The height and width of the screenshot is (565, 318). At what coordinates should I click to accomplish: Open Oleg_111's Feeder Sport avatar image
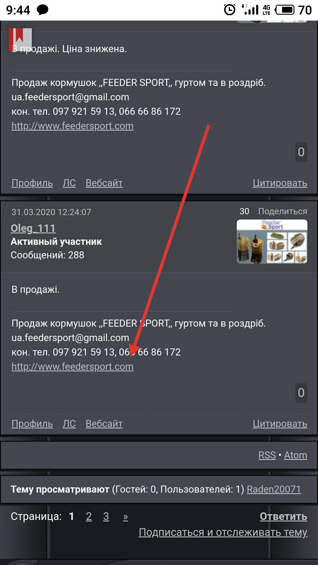pos(272,241)
